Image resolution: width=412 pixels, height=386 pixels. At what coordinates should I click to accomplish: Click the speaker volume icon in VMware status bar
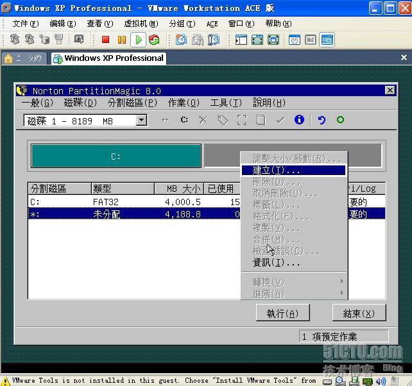tap(381, 381)
